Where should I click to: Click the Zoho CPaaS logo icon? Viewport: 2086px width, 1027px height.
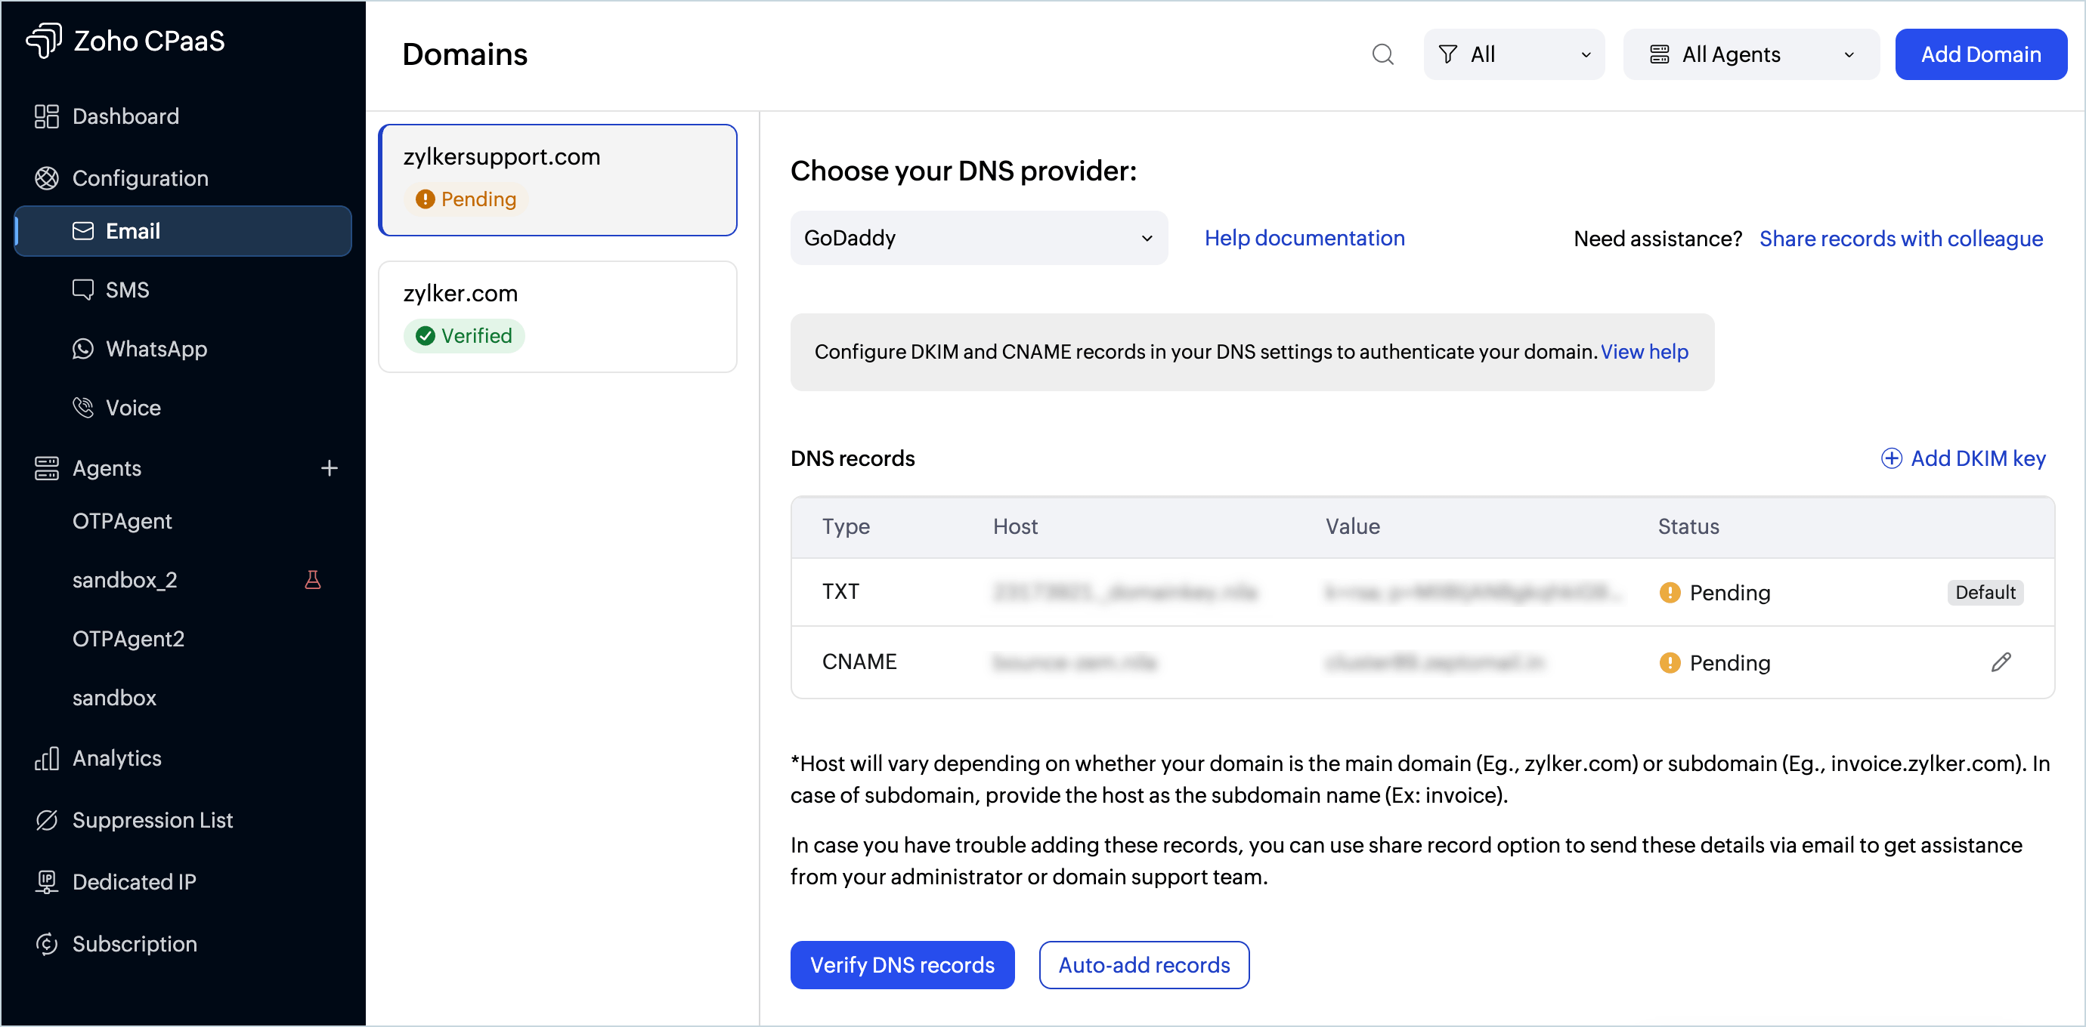[44, 41]
